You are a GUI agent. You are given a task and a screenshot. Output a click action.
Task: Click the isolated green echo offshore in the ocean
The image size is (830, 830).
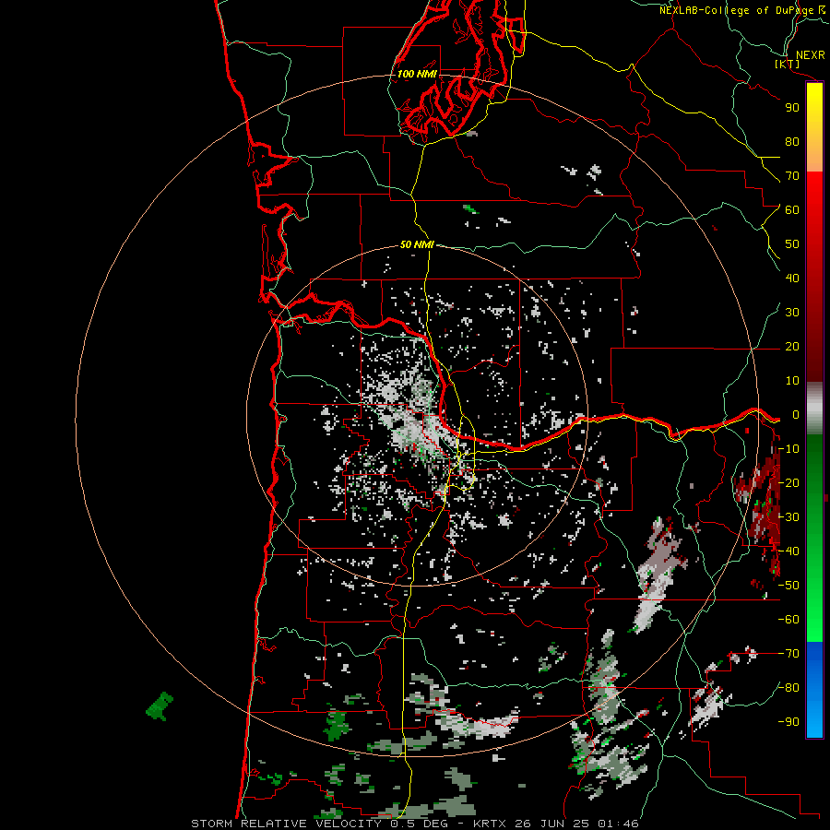pyautogui.click(x=160, y=706)
